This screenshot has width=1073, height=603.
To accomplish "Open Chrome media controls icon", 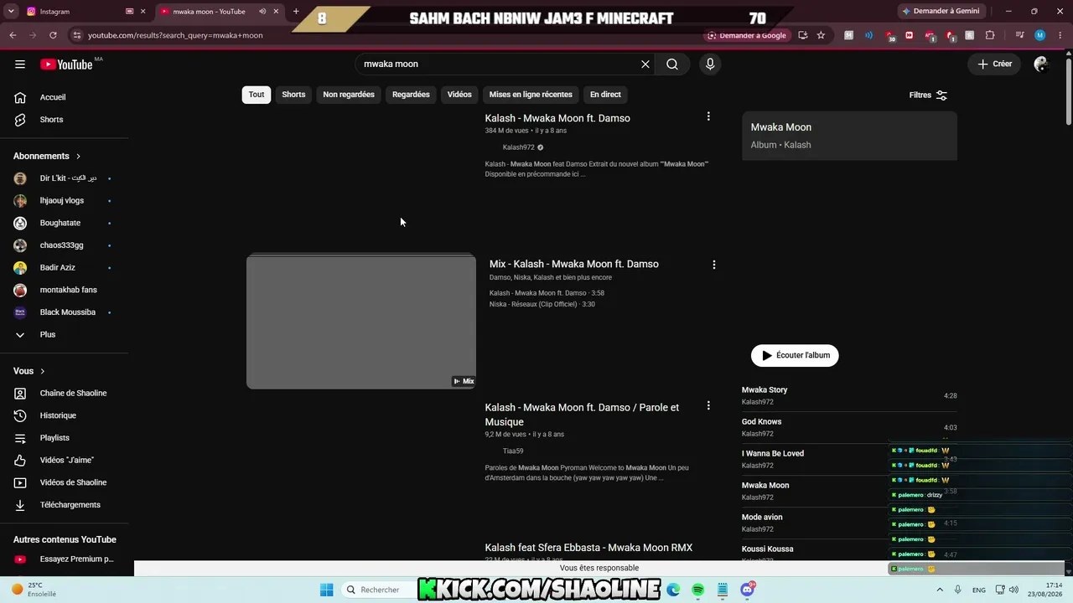I will pos(1019,35).
